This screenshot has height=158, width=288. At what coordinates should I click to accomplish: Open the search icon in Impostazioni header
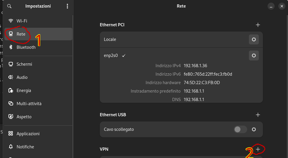(9, 6)
